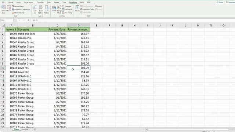Select Lowe PLC cell in row 11
Image resolution: width=235 pixels, height=132 pixels.
click(x=33, y=72)
